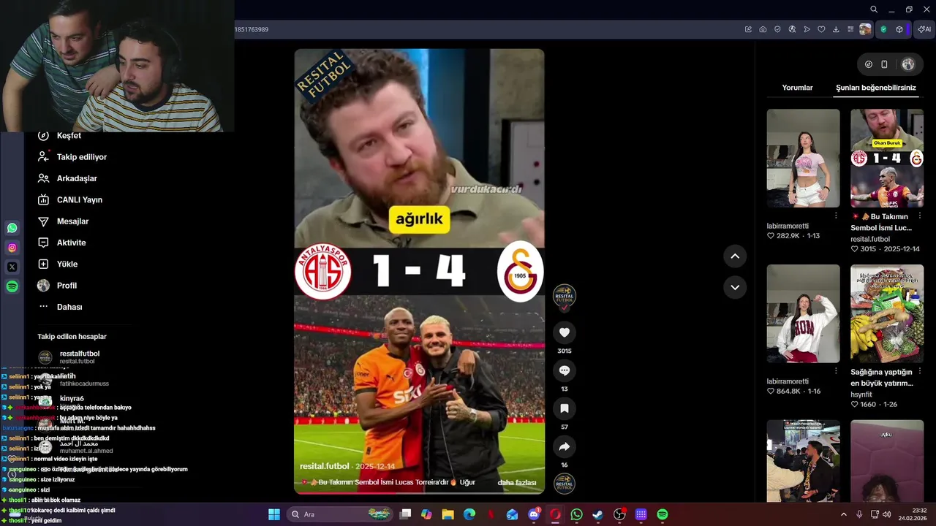The height and width of the screenshot is (526, 936).
Task: Open the browser AI assistant button
Action: (x=924, y=29)
